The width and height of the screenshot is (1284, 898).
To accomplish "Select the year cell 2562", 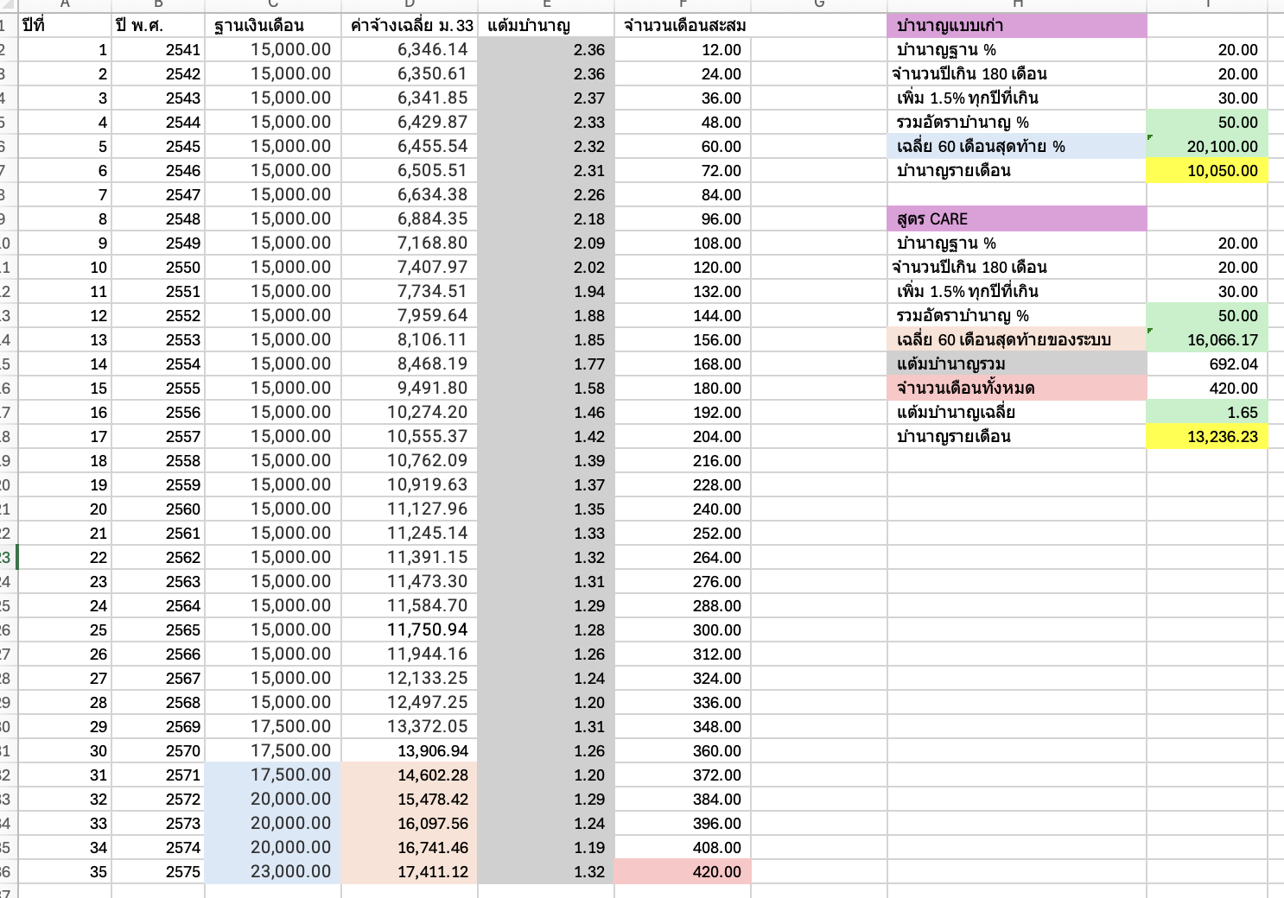I will pyautogui.click(x=158, y=557).
